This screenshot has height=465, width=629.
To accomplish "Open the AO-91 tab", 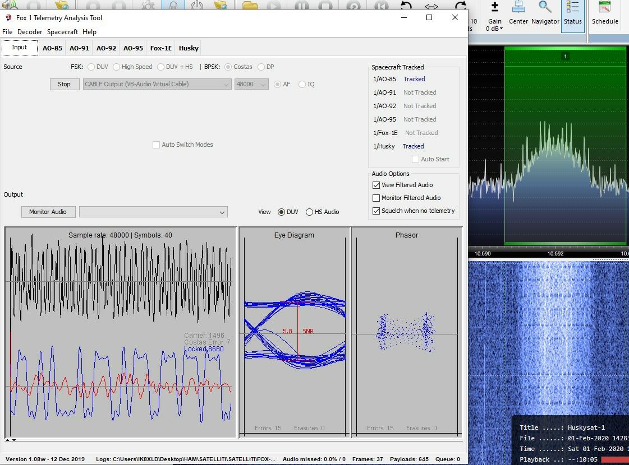I will [x=79, y=48].
